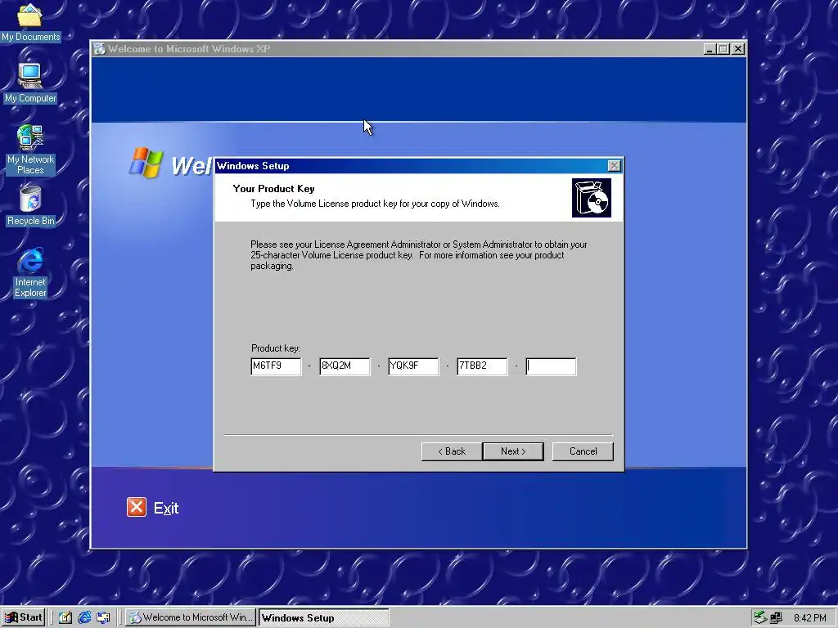
Task: Click the 8:42 PM clock in the tray
Action: pyautogui.click(x=809, y=618)
